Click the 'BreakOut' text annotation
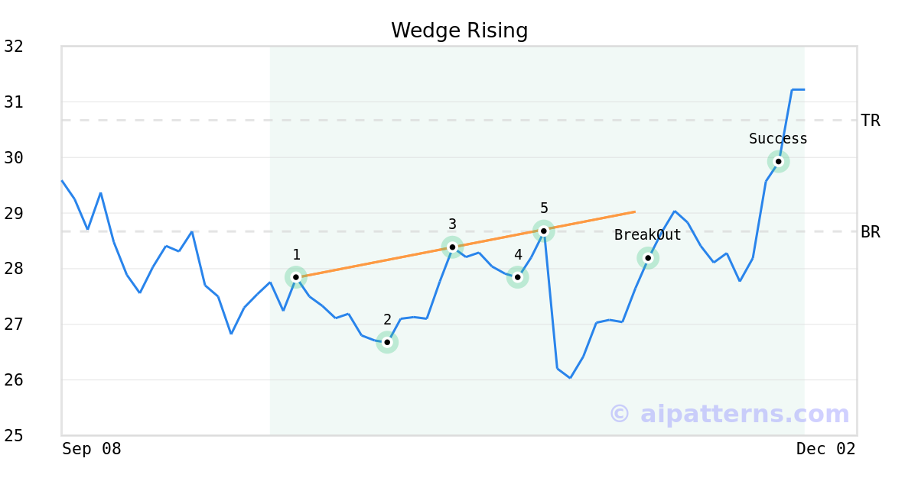Image resolution: width=918 pixels, height=481 pixels. point(647,235)
